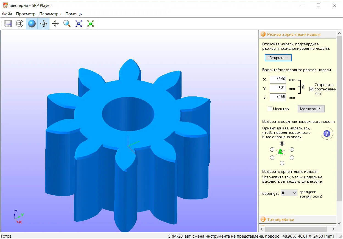Select the Pan move-arrows tool
The image size is (343, 239).
click(55, 24)
